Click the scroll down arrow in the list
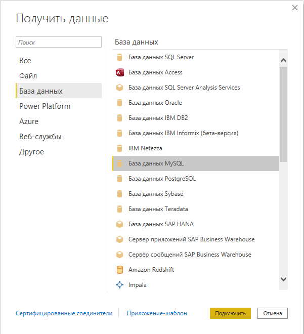The height and width of the screenshot is (334, 304). pos(283,279)
